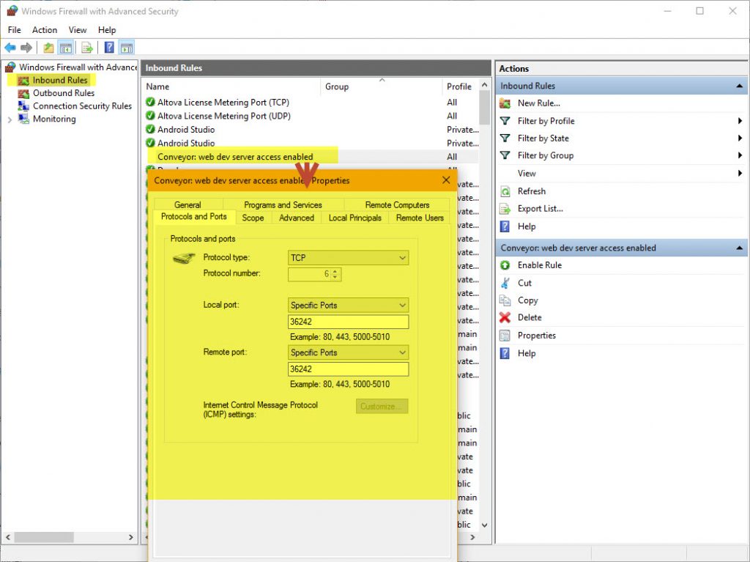750x562 pixels.
Task: Click the Up one level folder icon
Action: 48,48
